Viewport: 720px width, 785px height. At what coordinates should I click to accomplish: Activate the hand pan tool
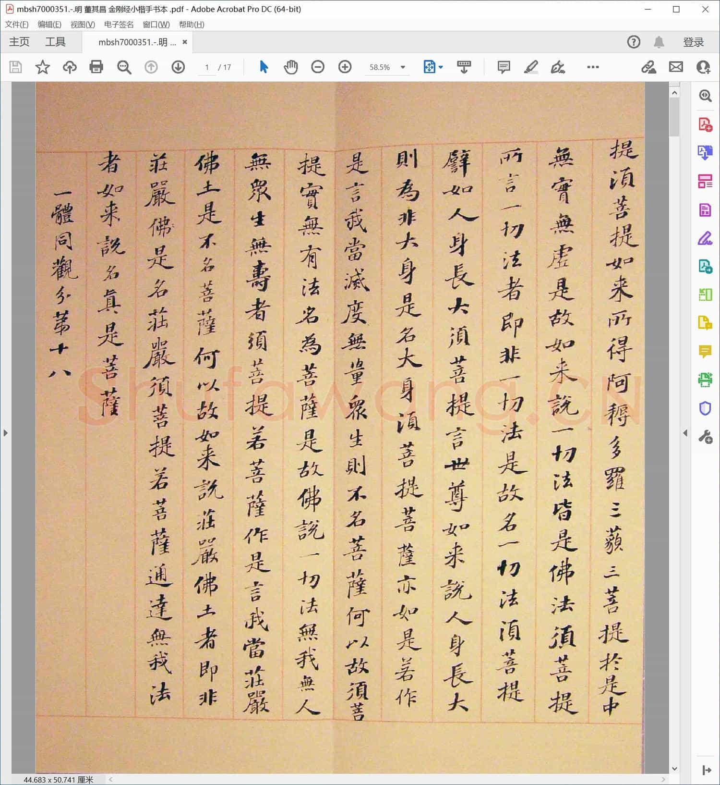[290, 67]
